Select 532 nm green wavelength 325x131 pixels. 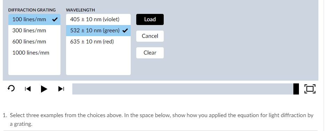(x=98, y=31)
